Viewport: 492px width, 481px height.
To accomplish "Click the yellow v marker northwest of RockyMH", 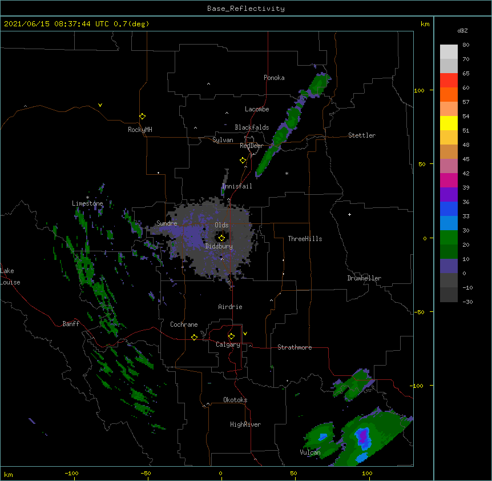I will pos(100,105).
